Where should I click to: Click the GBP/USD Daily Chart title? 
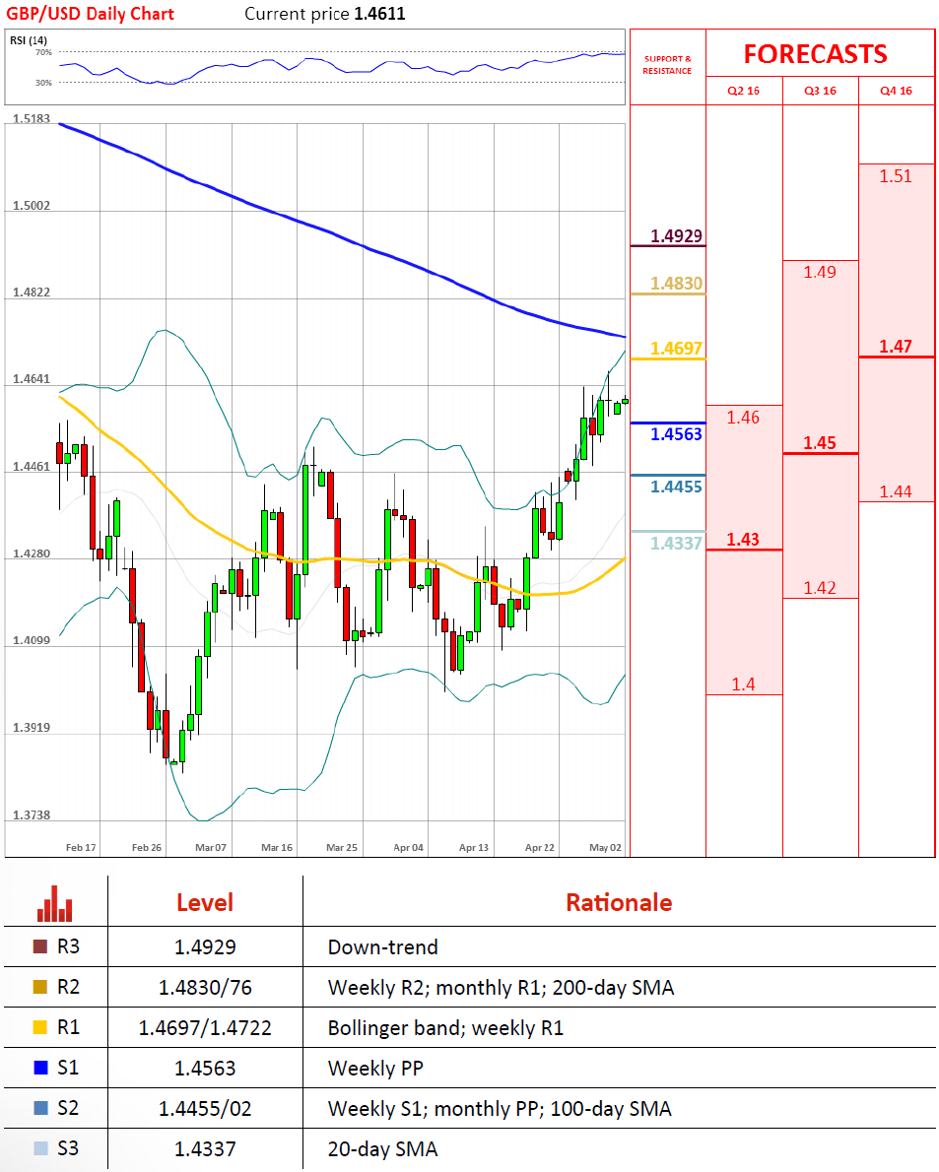90,14
